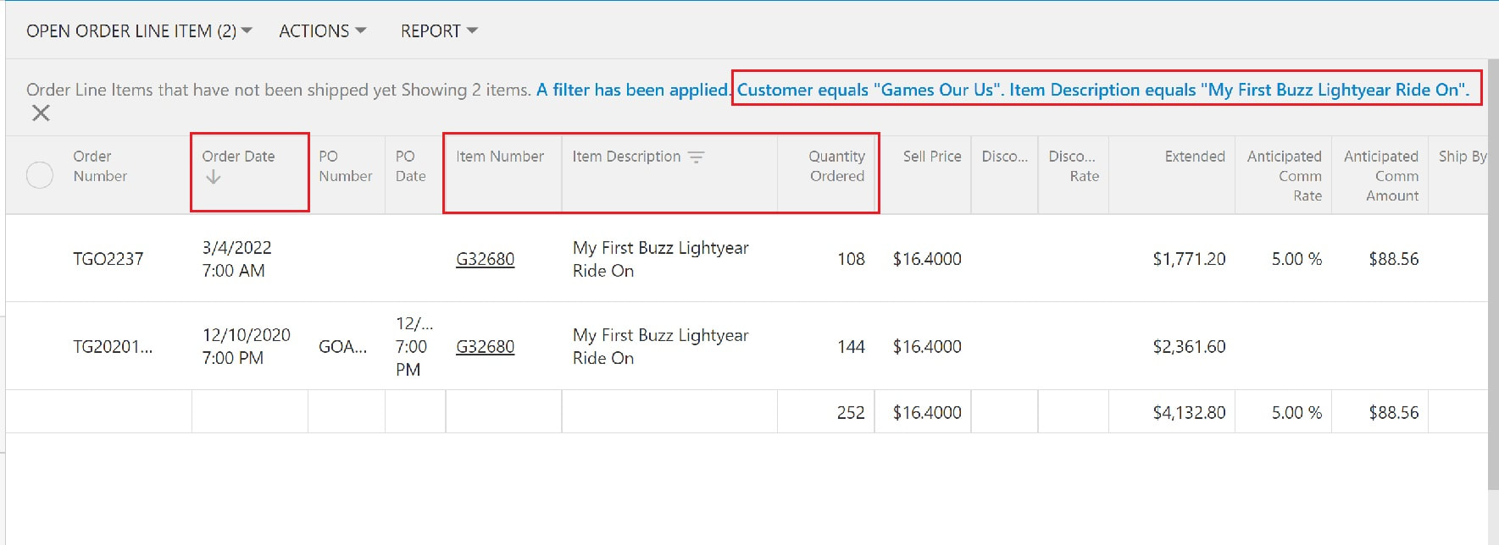Click the PO Number column header
This screenshot has height=545, width=1499.
[x=346, y=166]
